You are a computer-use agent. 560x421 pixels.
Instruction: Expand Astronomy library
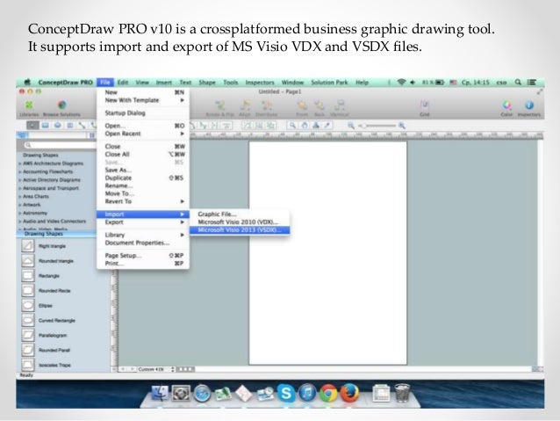tap(32, 213)
